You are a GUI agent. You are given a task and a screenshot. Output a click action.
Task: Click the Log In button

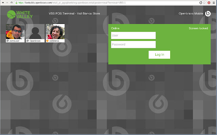click(x=159, y=55)
